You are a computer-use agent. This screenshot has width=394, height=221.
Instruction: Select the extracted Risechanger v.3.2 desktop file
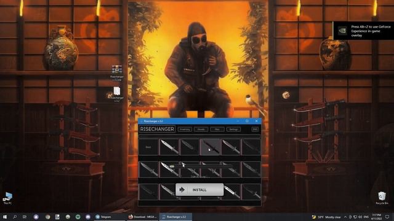click(117, 95)
